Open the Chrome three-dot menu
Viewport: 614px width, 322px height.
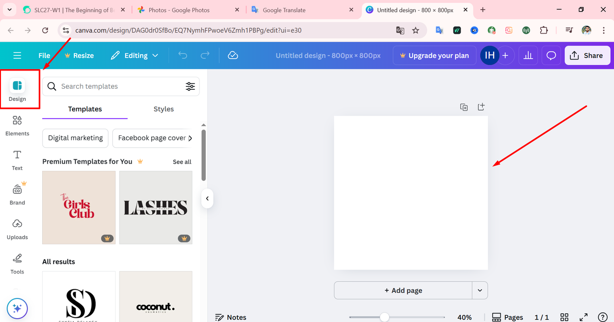603,30
